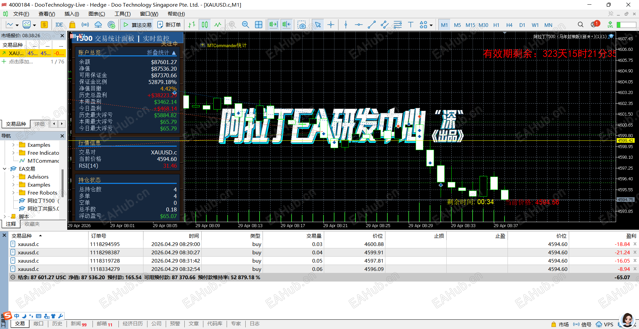Select the D1 timeframe
639x329 pixels.
(x=522, y=25)
